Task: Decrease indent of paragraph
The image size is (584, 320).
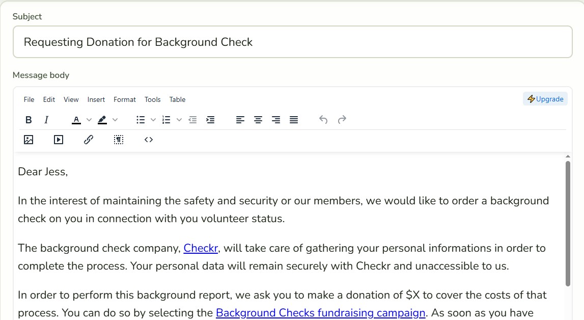Action: pyautogui.click(x=192, y=120)
